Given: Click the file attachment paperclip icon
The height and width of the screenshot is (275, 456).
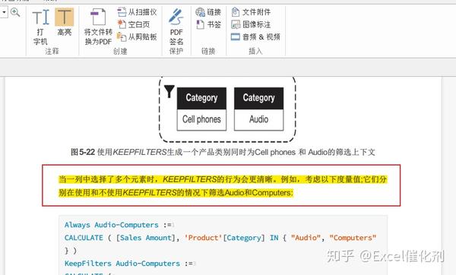Looking at the screenshot, I should pyautogui.click(x=236, y=12).
